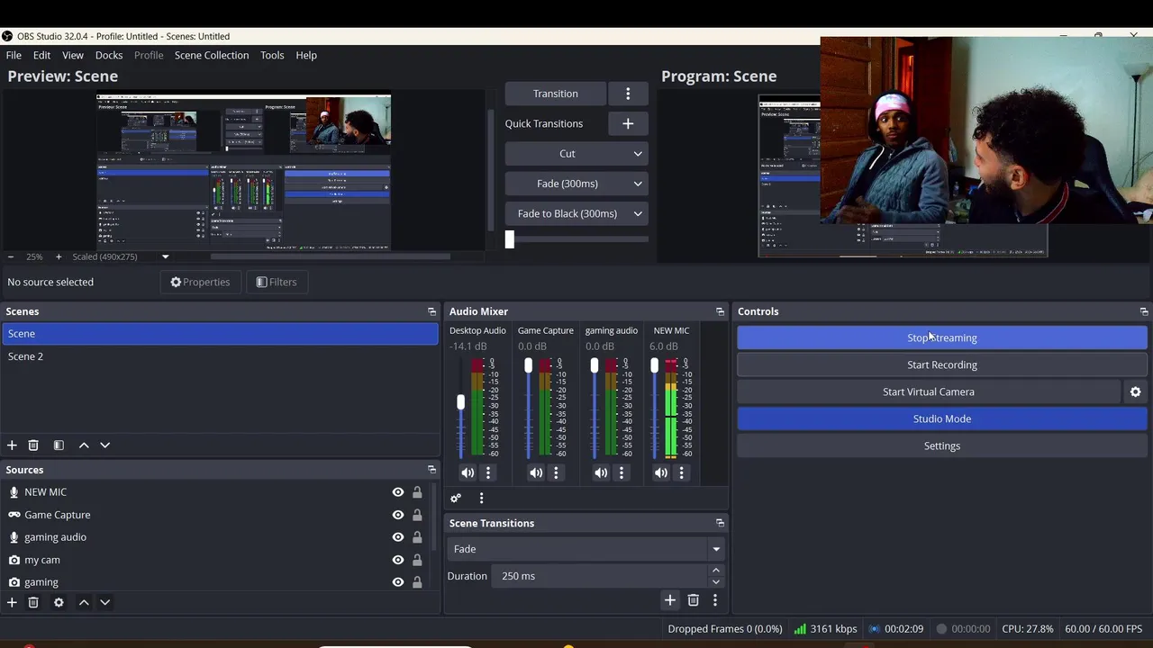The width and height of the screenshot is (1153, 648).
Task: Mute the NEW MIC channel
Action: (661, 472)
